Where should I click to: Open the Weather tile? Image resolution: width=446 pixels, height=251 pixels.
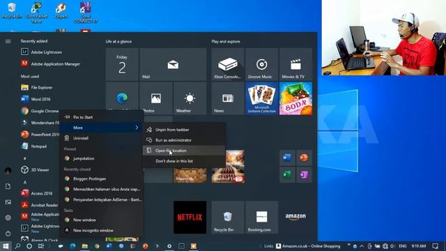point(190,98)
